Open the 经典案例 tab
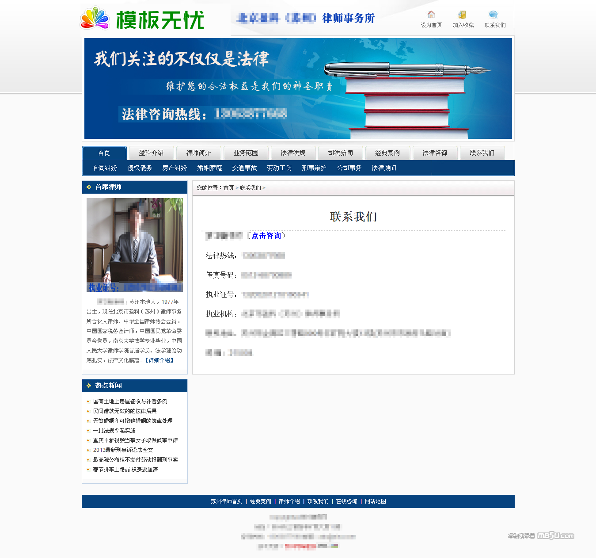The image size is (596, 558). (387, 153)
